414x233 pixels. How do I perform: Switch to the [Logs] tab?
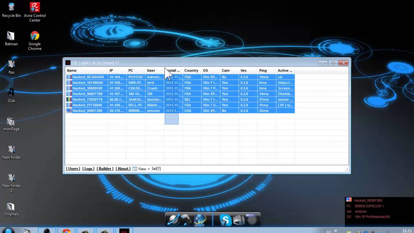click(88, 169)
